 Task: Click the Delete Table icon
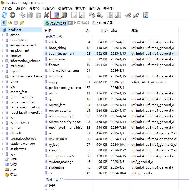(82, 15)
